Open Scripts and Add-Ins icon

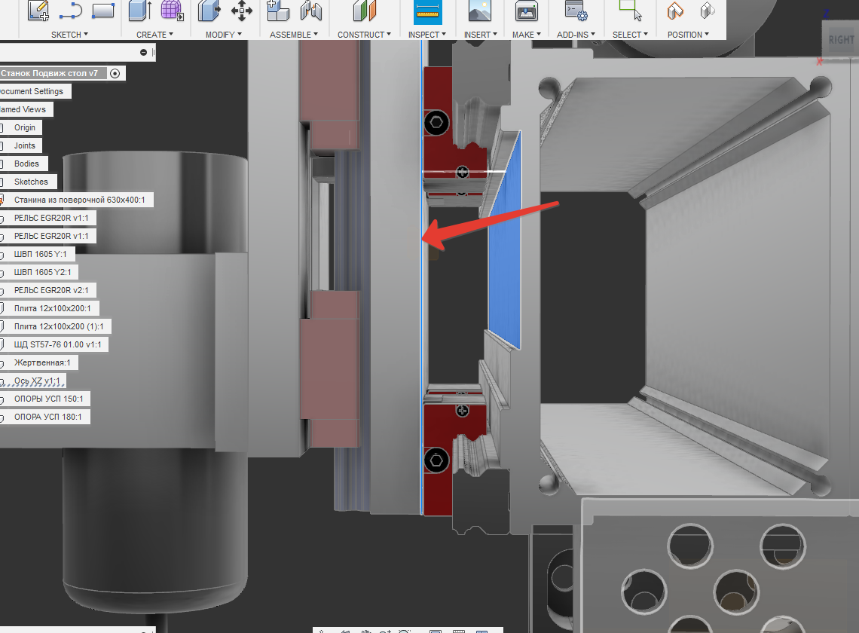(x=576, y=11)
